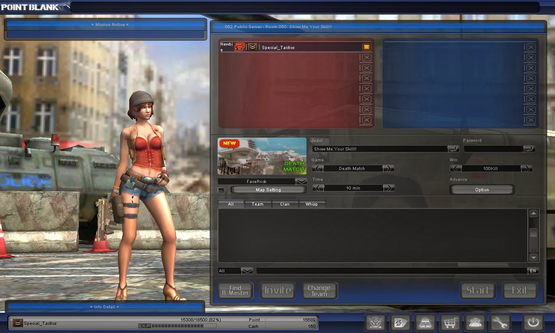Click the Judul room title field
The width and height of the screenshot is (555, 333).
coord(379,149)
